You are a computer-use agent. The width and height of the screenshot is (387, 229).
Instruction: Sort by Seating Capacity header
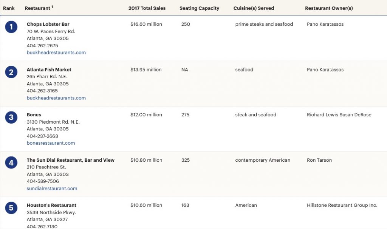(x=199, y=8)
